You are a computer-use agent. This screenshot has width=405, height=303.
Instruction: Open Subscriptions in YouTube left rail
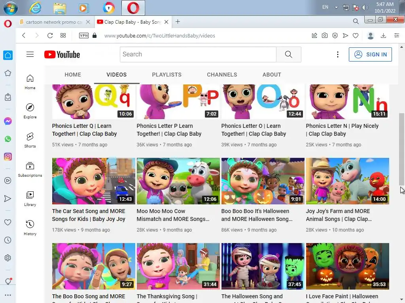[x=30, y=169]
